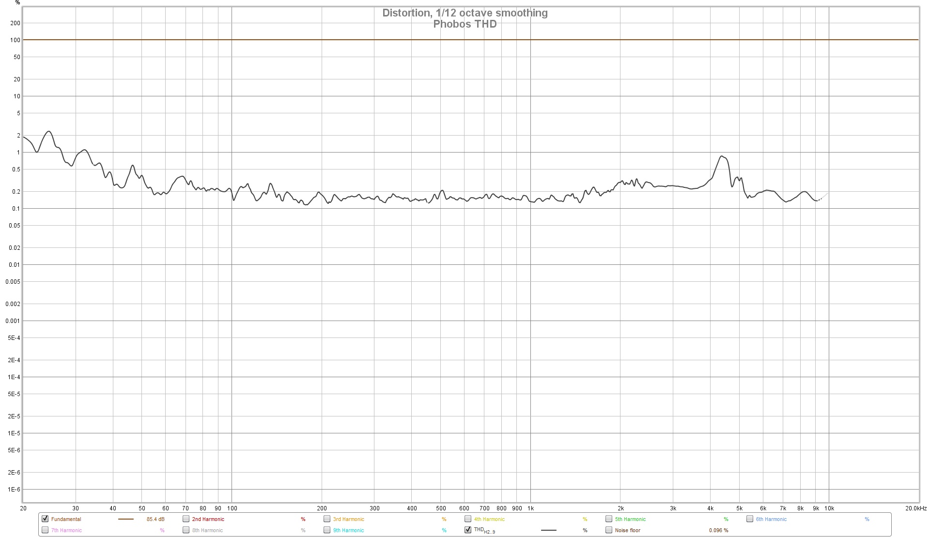Toggle the 6th Harmonic checkbox
The height and width of the screenshot is (537, 930).
[750, 519]
